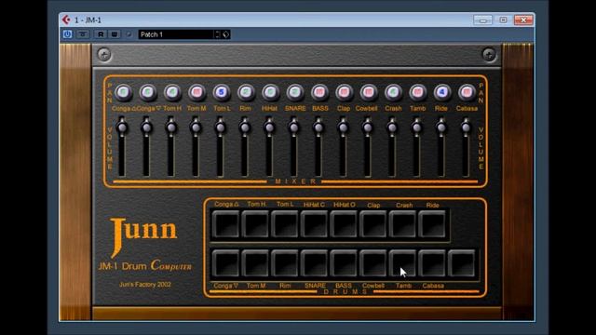Click the Cabasa pan knob

coord(467,92)
